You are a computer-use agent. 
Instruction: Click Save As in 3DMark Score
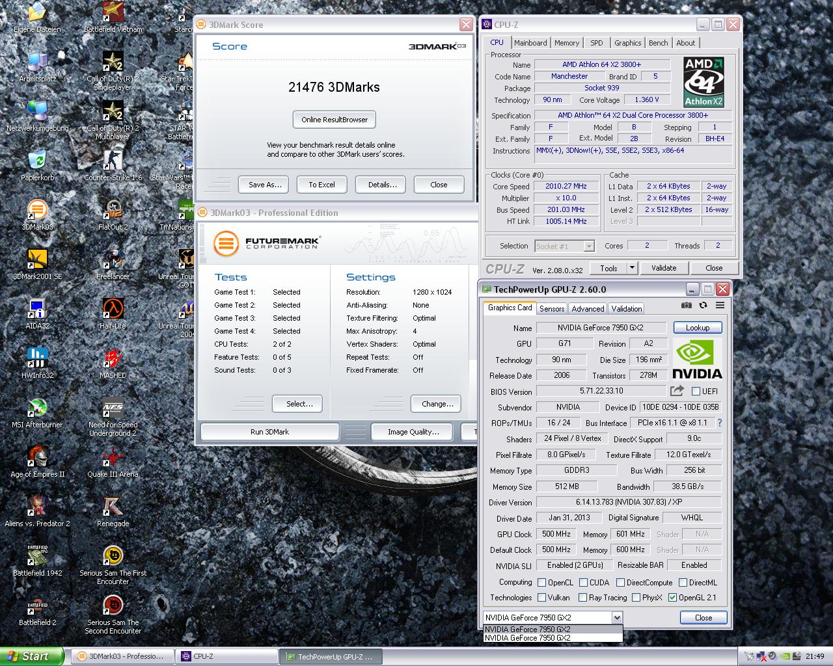click(x=265, y=185)
